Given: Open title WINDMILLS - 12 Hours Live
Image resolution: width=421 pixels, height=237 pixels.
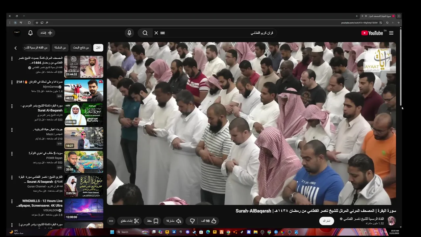Looking at the screenshot, I should [40, 203].
